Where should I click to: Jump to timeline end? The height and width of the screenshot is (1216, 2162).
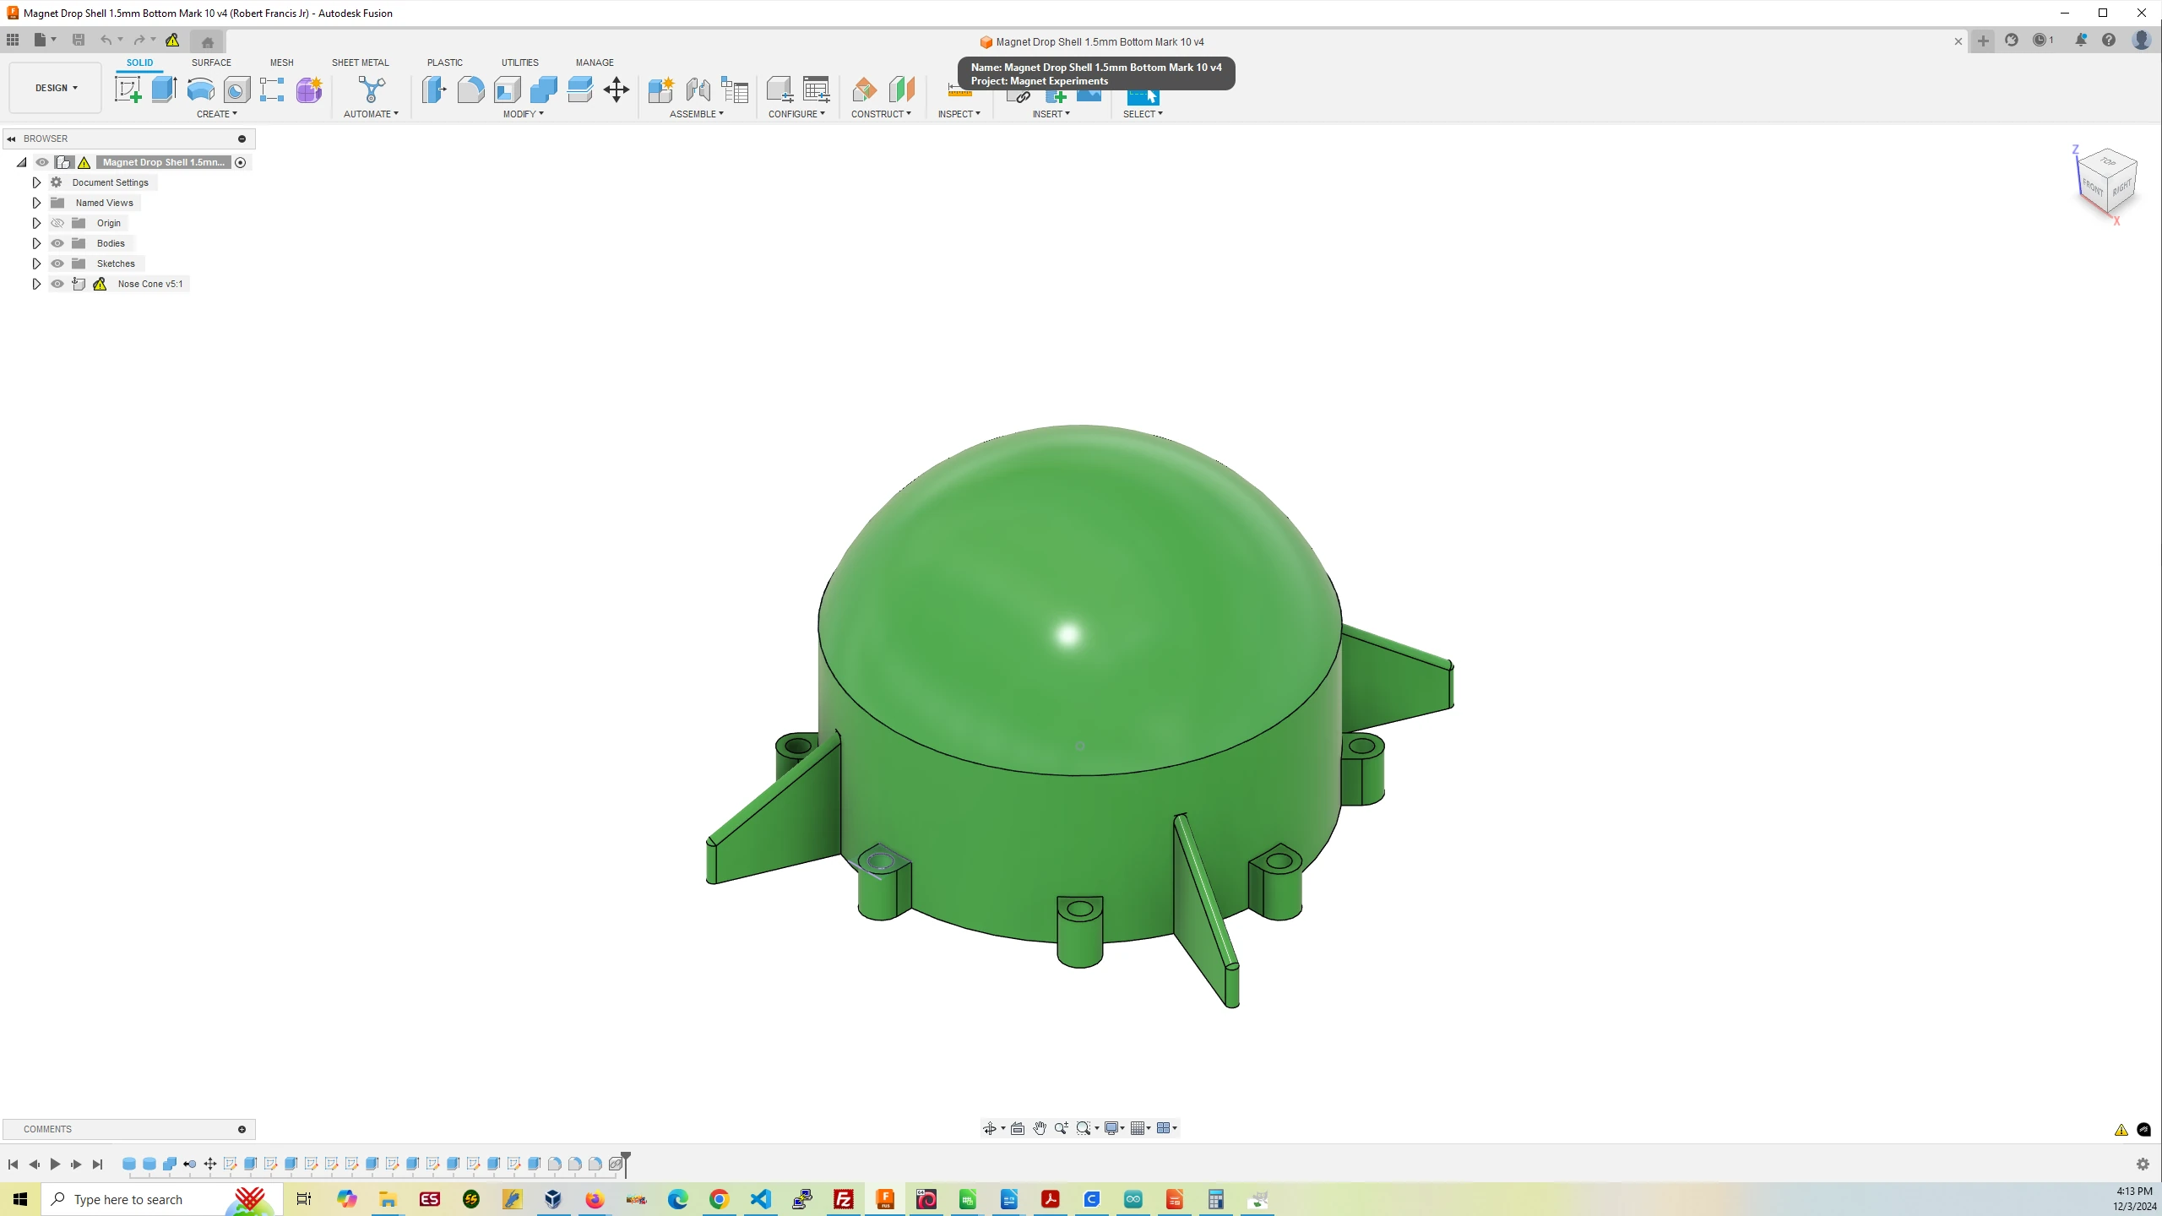click(x=97, y=1164)
